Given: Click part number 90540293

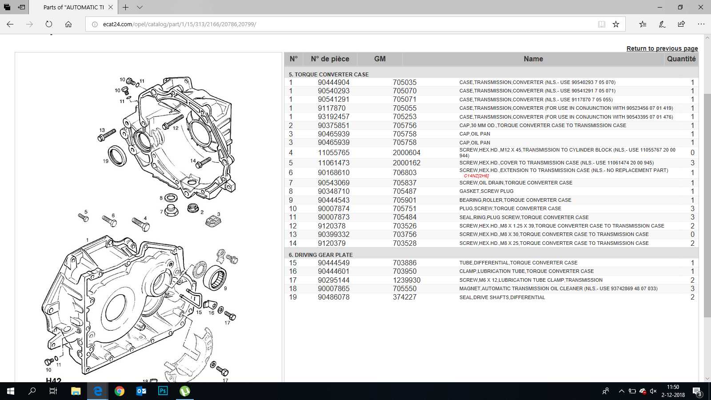Looking at the screenshot, I should (x=334, y=91).
